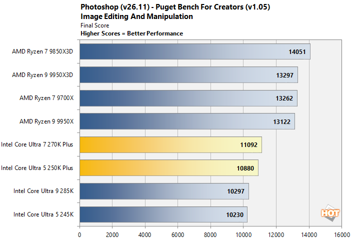Click the 14000 axis label
This screenshot has width=354, height=240.
309,235
